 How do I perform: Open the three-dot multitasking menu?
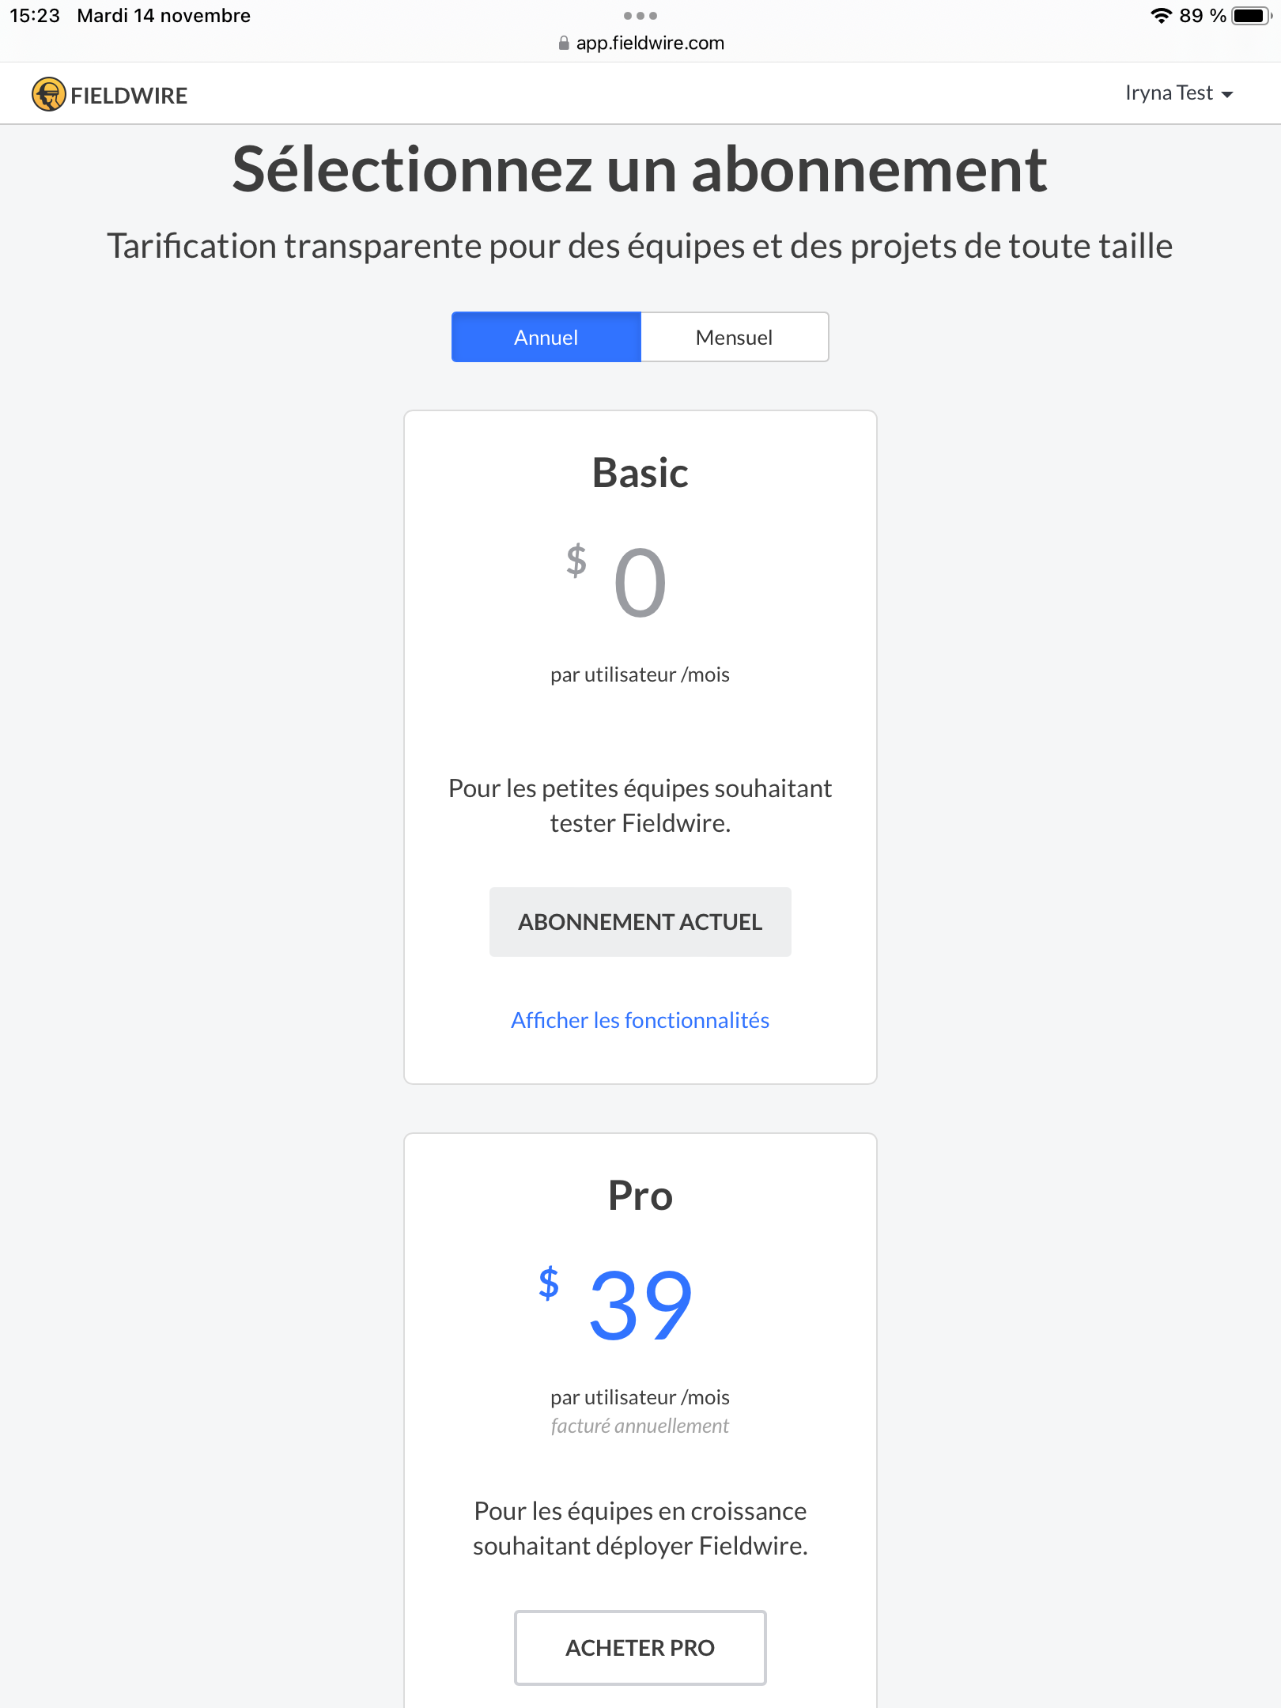tap(640, 16)
